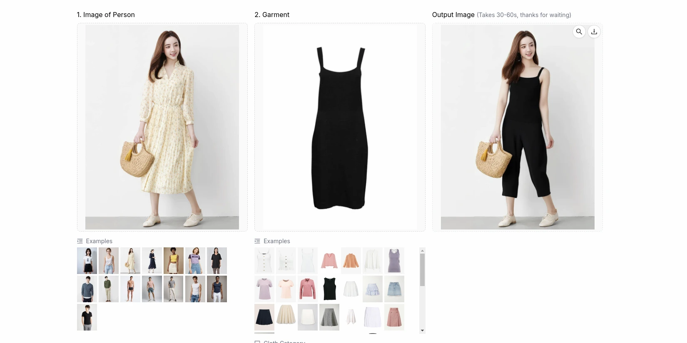Click the magnifier icon on the output image
The image size is (687, 343).
579,32
